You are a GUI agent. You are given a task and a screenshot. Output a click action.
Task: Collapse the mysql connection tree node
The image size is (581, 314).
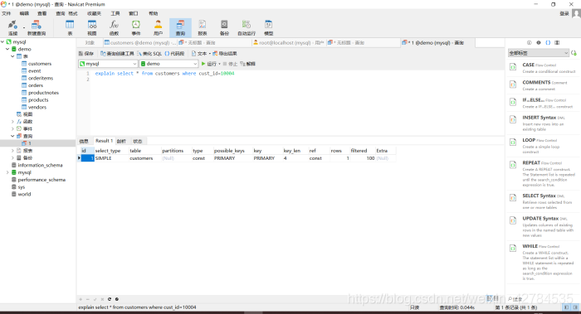click(2, 41)
